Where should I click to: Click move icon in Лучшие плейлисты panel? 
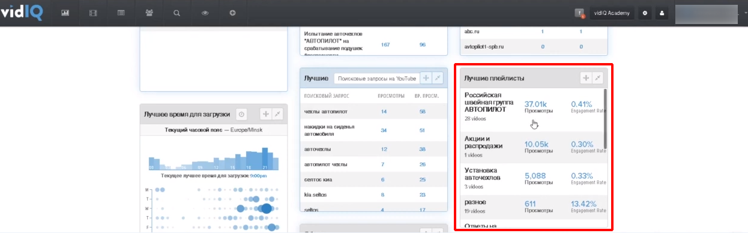pos(586,78)
